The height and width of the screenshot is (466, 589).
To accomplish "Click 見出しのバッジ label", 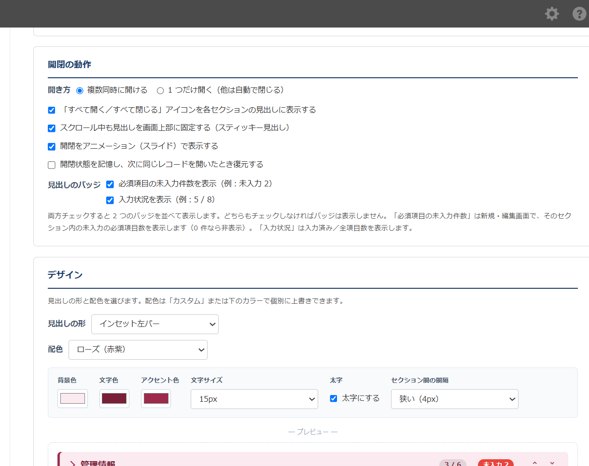I will click(74, 184).
